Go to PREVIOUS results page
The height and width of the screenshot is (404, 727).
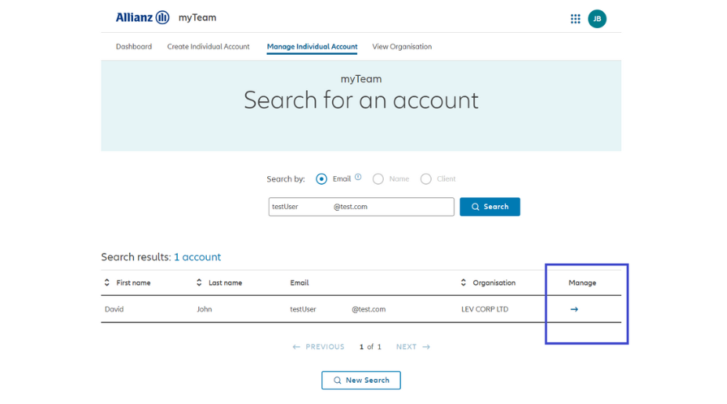(318, 347)
